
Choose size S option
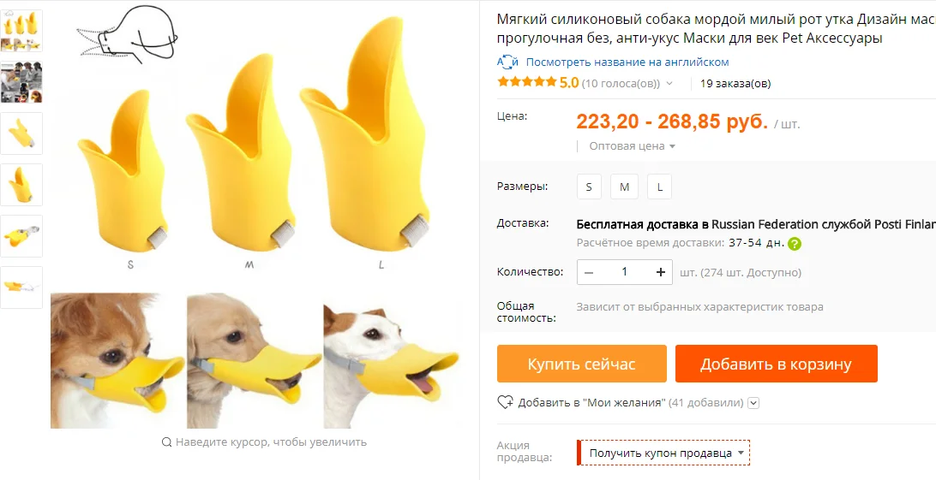click(x=589, y=187)
